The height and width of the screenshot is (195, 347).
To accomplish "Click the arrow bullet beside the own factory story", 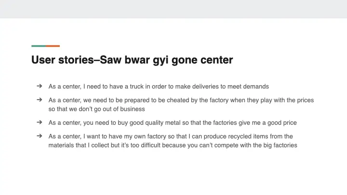I will (39, 136).
